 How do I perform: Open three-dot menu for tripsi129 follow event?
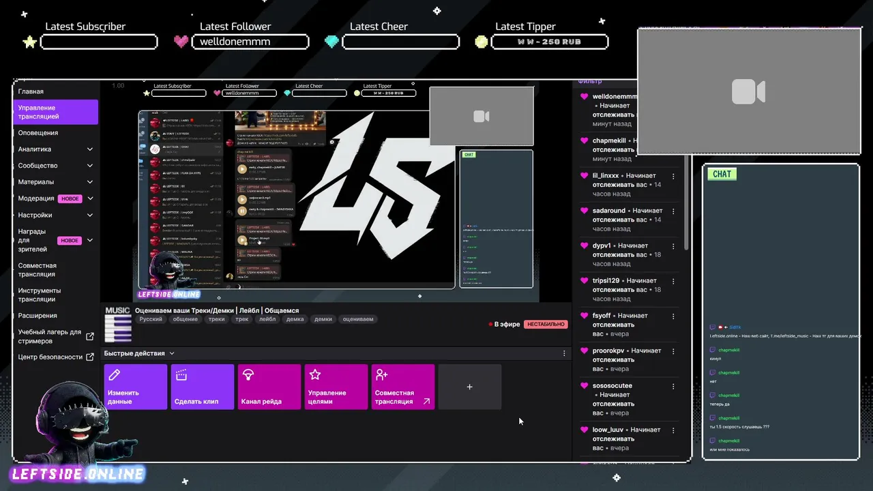click(673, 281)
